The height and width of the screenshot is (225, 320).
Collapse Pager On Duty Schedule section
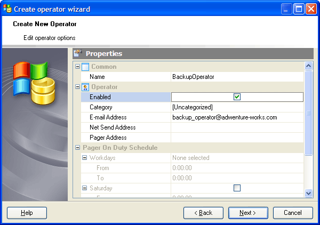coord(77,148)
